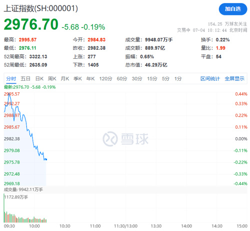Choose the 60分 interval tab
The image size is (250, 231).
122,78
